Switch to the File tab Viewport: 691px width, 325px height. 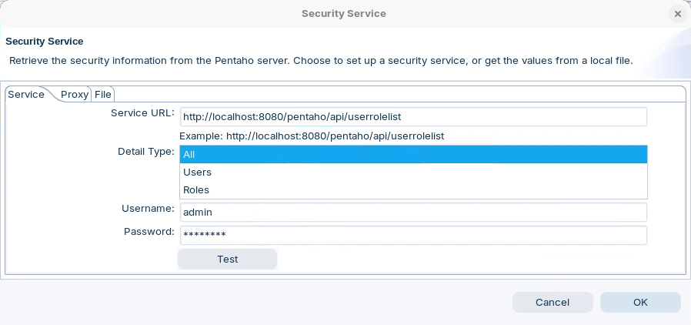103,95
